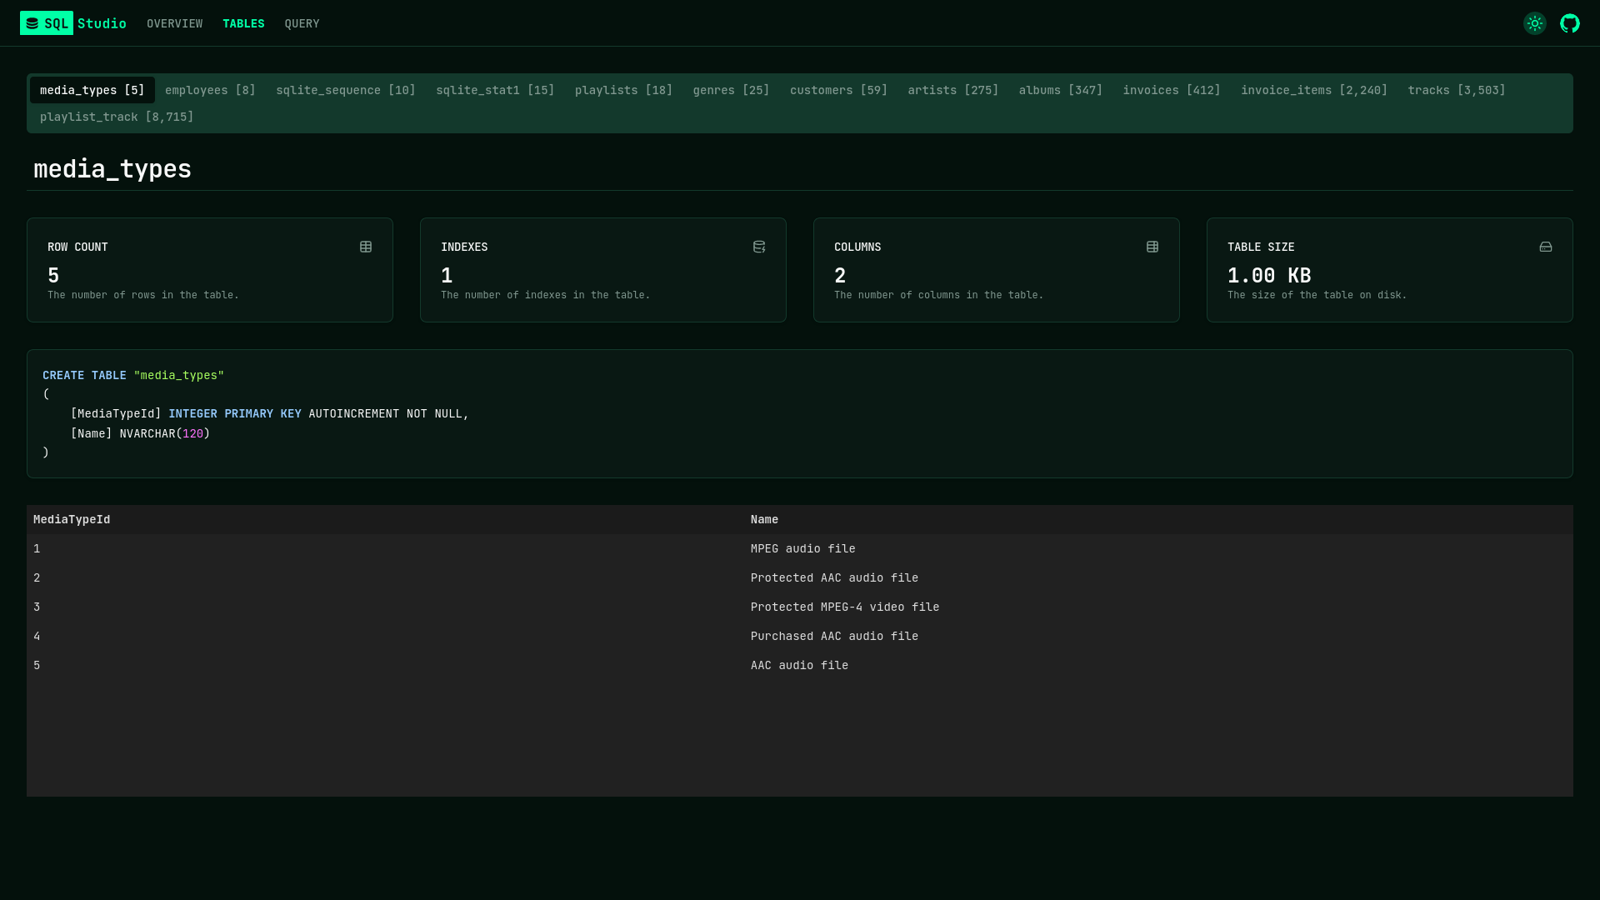
Task: Open the playlists [18] table tab
Action: (623, 90)
